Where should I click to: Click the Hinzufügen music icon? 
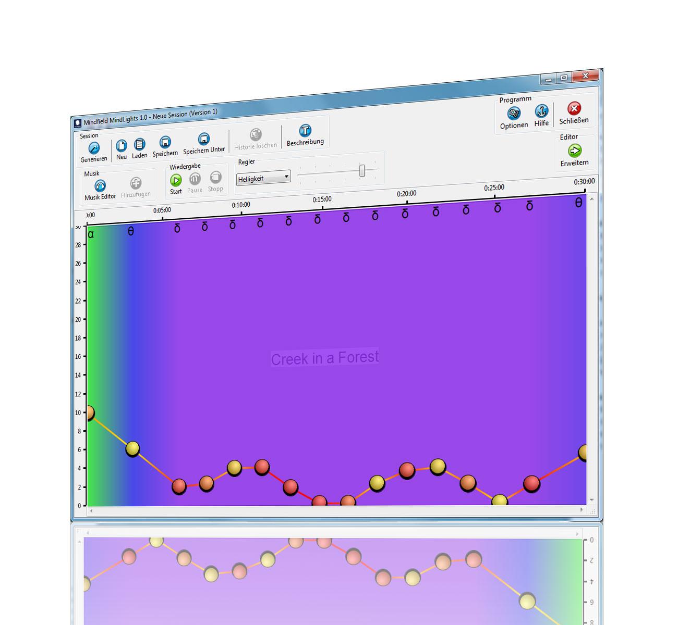pos(136,183)
